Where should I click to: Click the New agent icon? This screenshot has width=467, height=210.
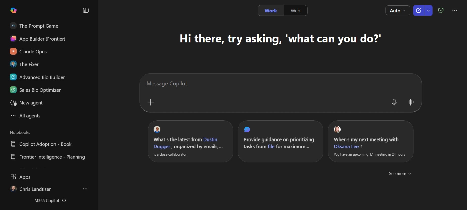click(13, 103)
